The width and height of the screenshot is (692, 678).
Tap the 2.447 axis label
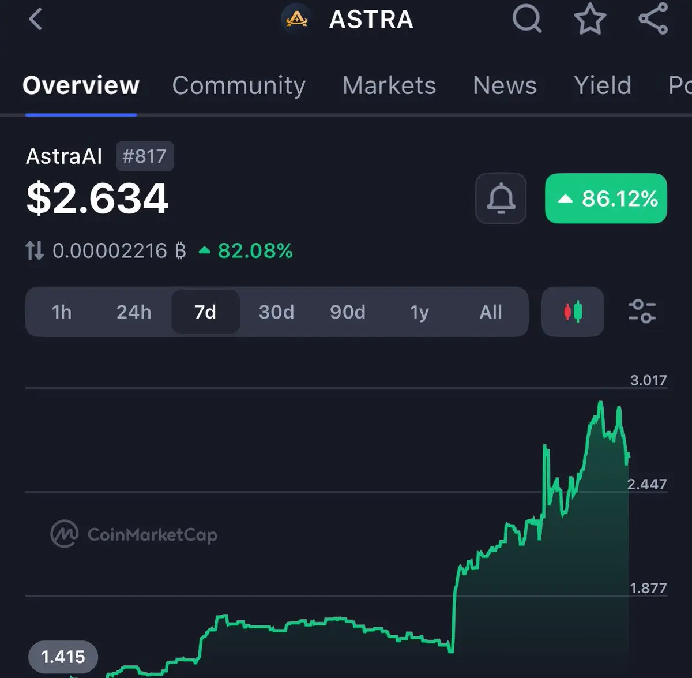(647, 484)
